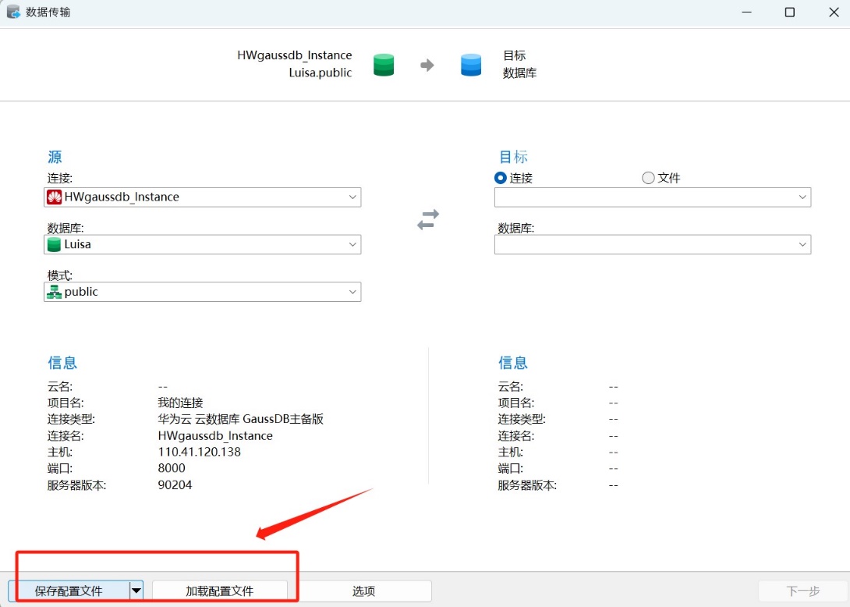Screen dimensions: 850x607
Task: Minimize the 数据传输 window
Action: pos(746,12)
